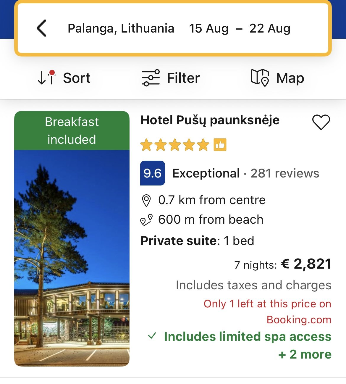The height and width of the screenshot is (384, 346).
Task: Click the Map pin icon
Action: click(x=260, y=78)
